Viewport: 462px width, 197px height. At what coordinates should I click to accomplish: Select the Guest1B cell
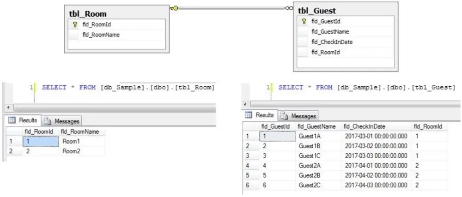318,146
